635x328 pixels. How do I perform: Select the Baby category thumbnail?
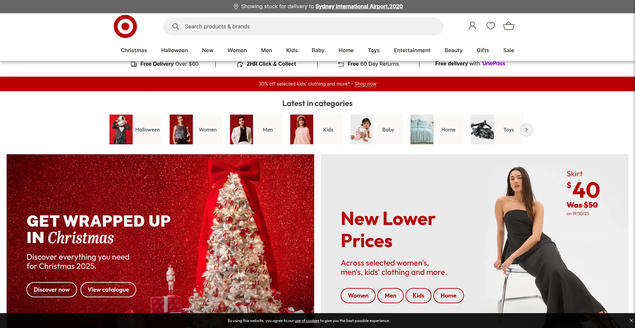[x=362, y=129]
